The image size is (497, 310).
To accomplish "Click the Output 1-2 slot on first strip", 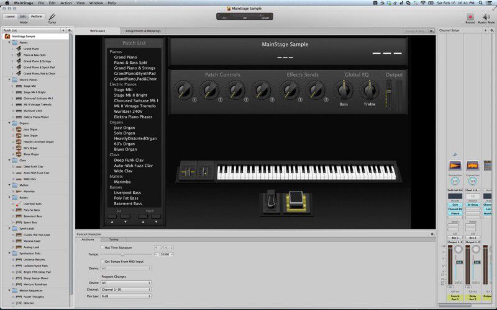I will click(455, 242).
